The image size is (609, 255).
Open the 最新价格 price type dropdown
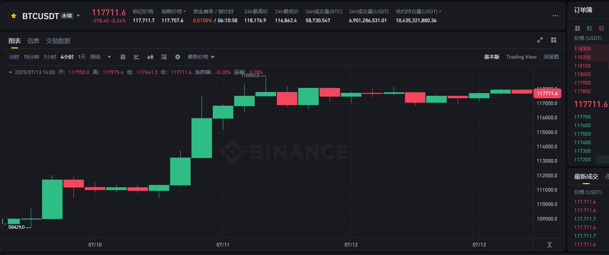(201, 57)
